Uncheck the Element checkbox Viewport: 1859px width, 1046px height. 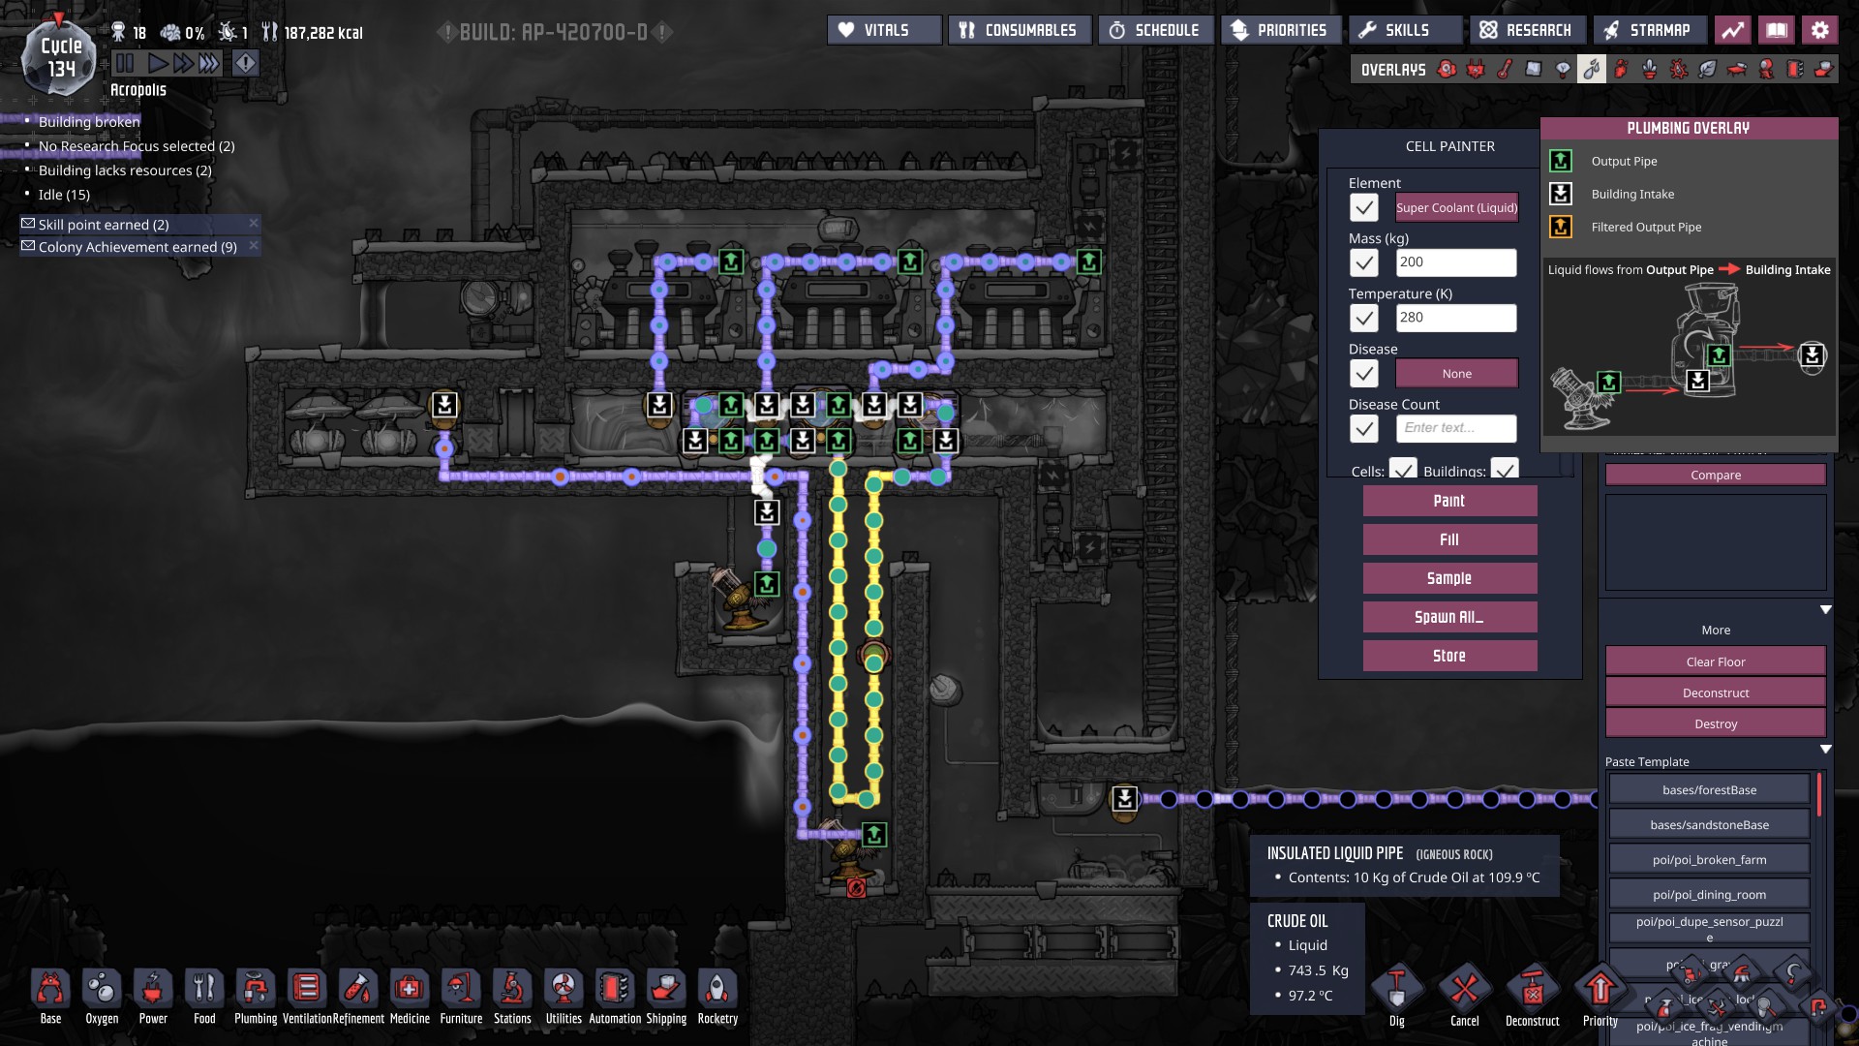coord(1364,207)
